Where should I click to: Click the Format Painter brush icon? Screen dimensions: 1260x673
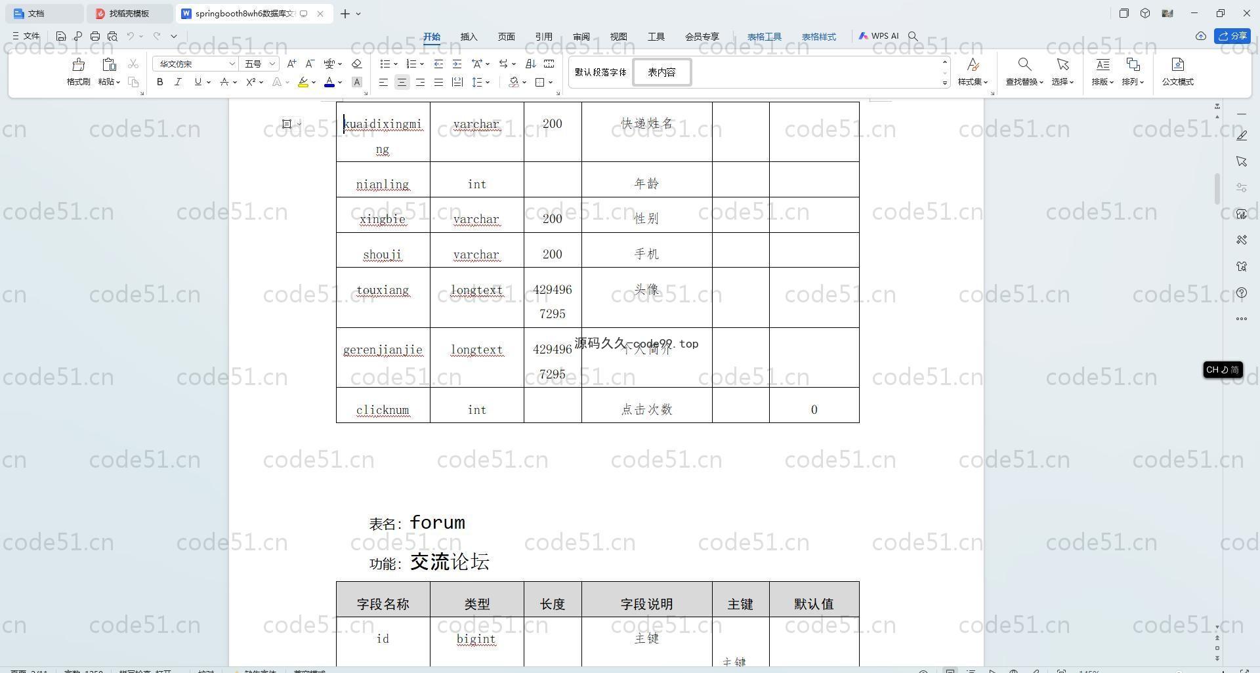(x=79, y=64)
